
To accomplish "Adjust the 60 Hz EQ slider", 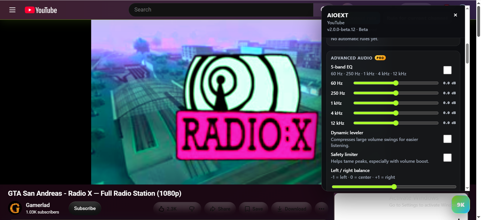I will coord(396,83).
